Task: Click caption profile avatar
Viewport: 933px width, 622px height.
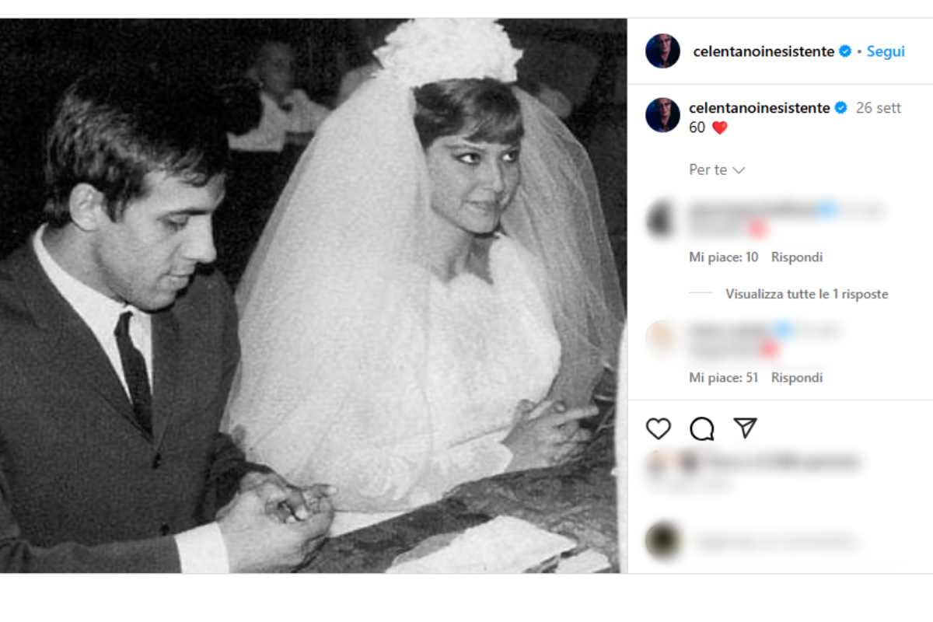Action: coord(662,115)
